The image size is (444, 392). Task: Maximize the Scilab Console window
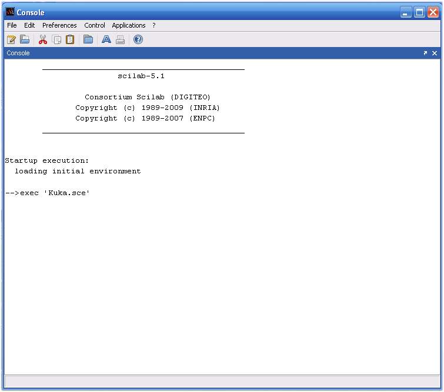(419, 12)
